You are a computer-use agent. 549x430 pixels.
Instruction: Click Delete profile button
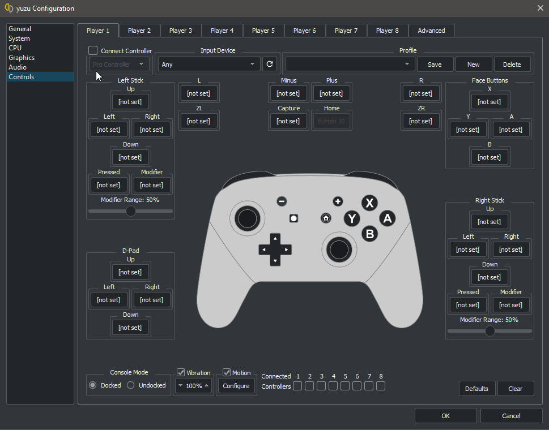coord(512,64)
